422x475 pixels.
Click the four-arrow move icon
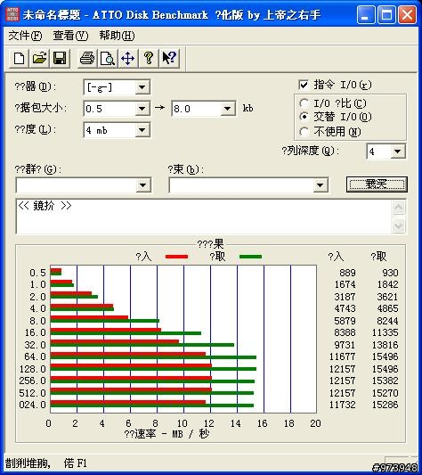127,58
